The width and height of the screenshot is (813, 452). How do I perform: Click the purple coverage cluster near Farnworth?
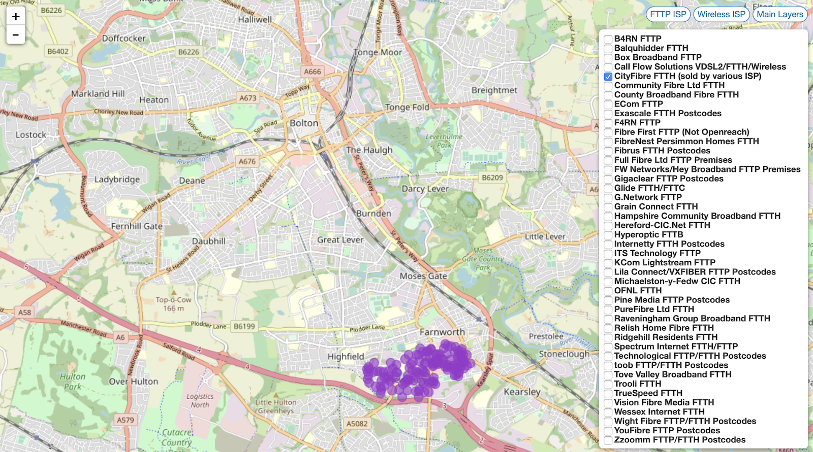point(422,368)
